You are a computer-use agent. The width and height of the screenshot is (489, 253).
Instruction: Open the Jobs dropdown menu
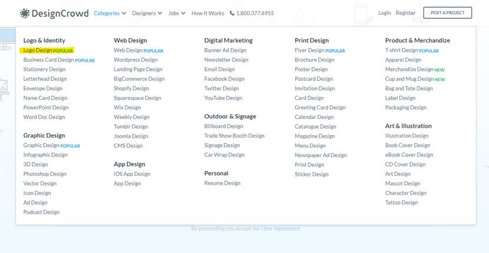pyautogui.click(x=177, y=13)
